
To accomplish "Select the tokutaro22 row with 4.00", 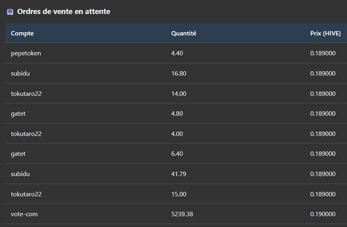I will pos(176,134).
